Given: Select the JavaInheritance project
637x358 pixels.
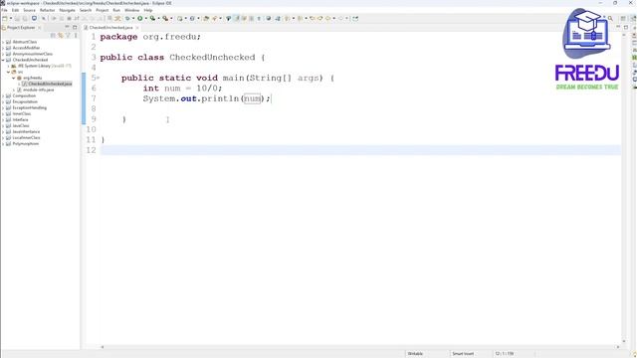Looking at the screenshot, I should [x=26, y=131].
